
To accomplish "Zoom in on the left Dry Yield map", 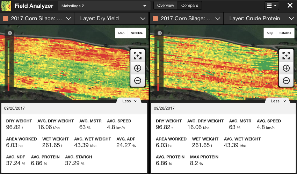I will [138, 68].
